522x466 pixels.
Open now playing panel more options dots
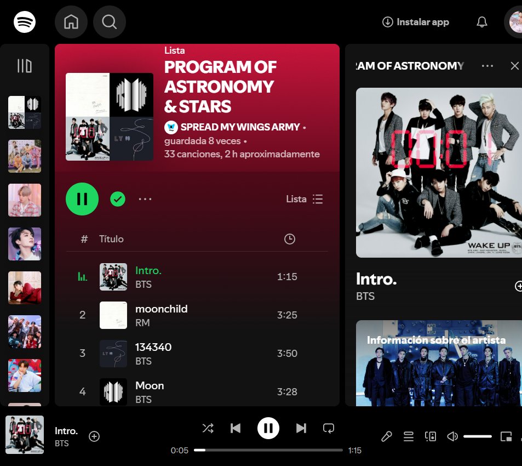(487, 66)
